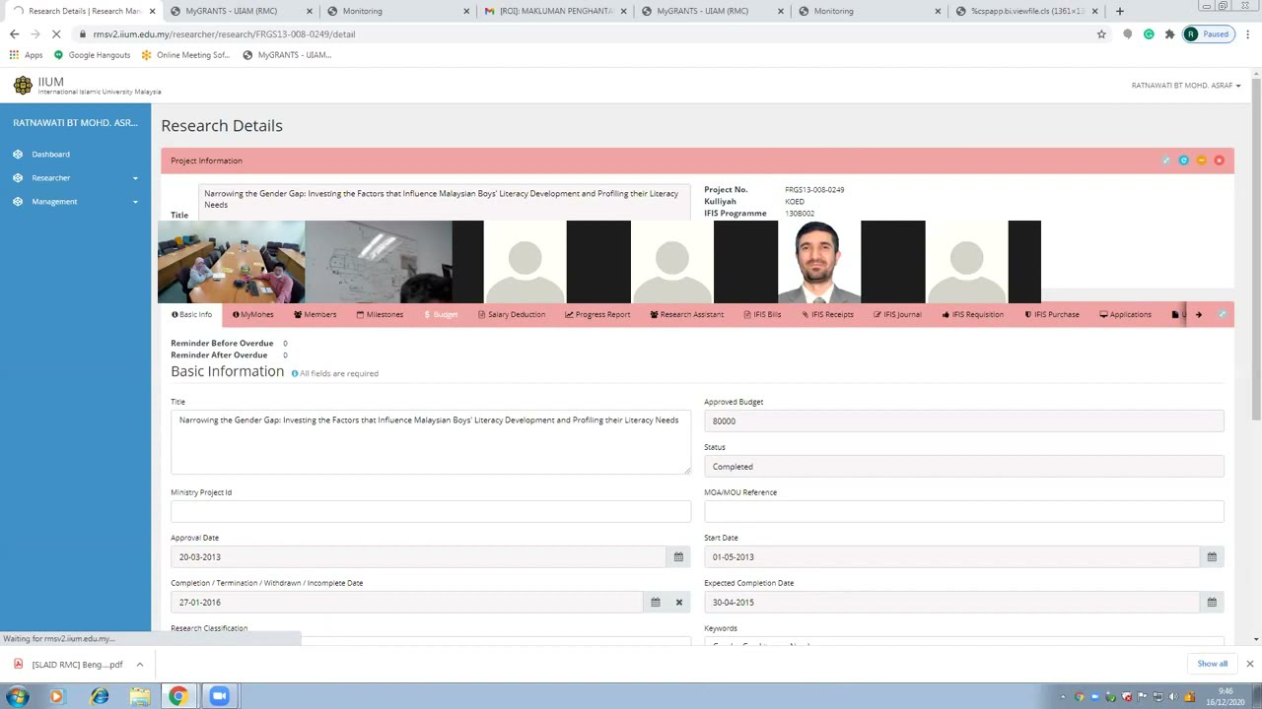This screenshot has width=1262, height=709.
Task: Open the IFIS Purchase tab
Action: (x=1052, y=315)
